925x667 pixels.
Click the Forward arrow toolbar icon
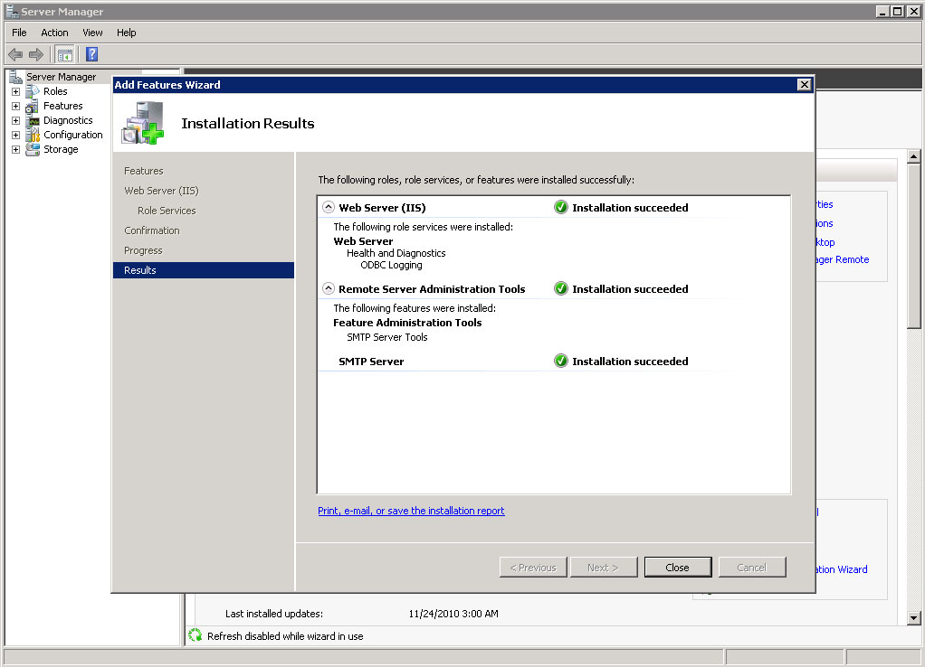[x=36, y=55]
